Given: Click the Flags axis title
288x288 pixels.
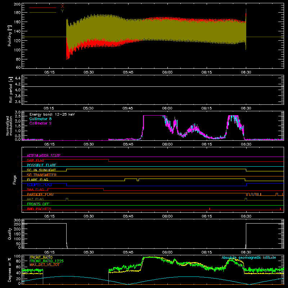Looking at the screenshot, I should pyautogui.click(x=14, y=180).
